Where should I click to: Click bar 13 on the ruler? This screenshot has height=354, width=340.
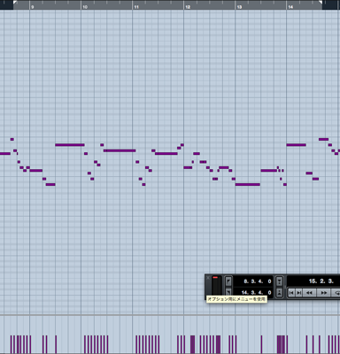pyautogui.click(x=239, y=7)
